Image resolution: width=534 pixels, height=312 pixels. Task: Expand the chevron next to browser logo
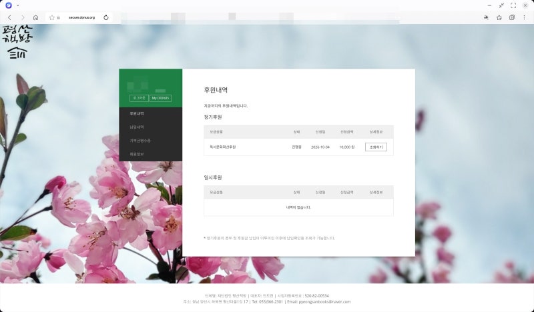click(18, 5)
